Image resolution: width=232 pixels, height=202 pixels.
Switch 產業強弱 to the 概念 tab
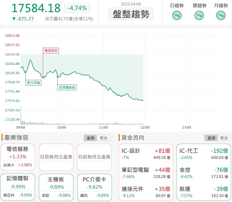(x=104, y=138)
